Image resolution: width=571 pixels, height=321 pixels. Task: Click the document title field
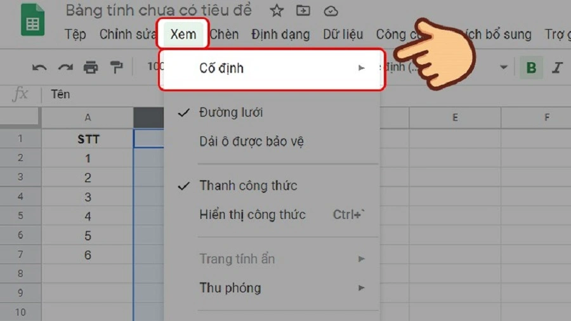click(x=159, y=11)
